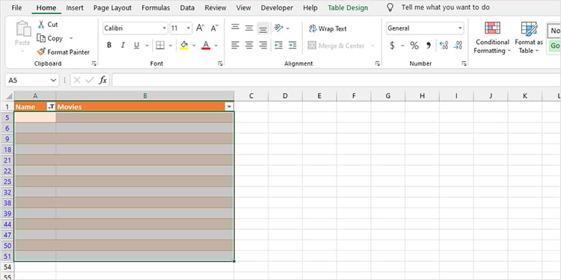Open Font settings dialog launcher
The image size is (561, 280).
point(220,63)
